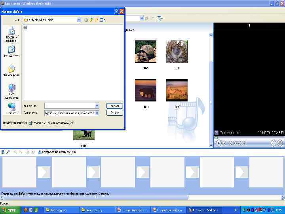Split the clip at the current frame
The height and width of the screenshot is (214, 285).
tap(274, 143)
